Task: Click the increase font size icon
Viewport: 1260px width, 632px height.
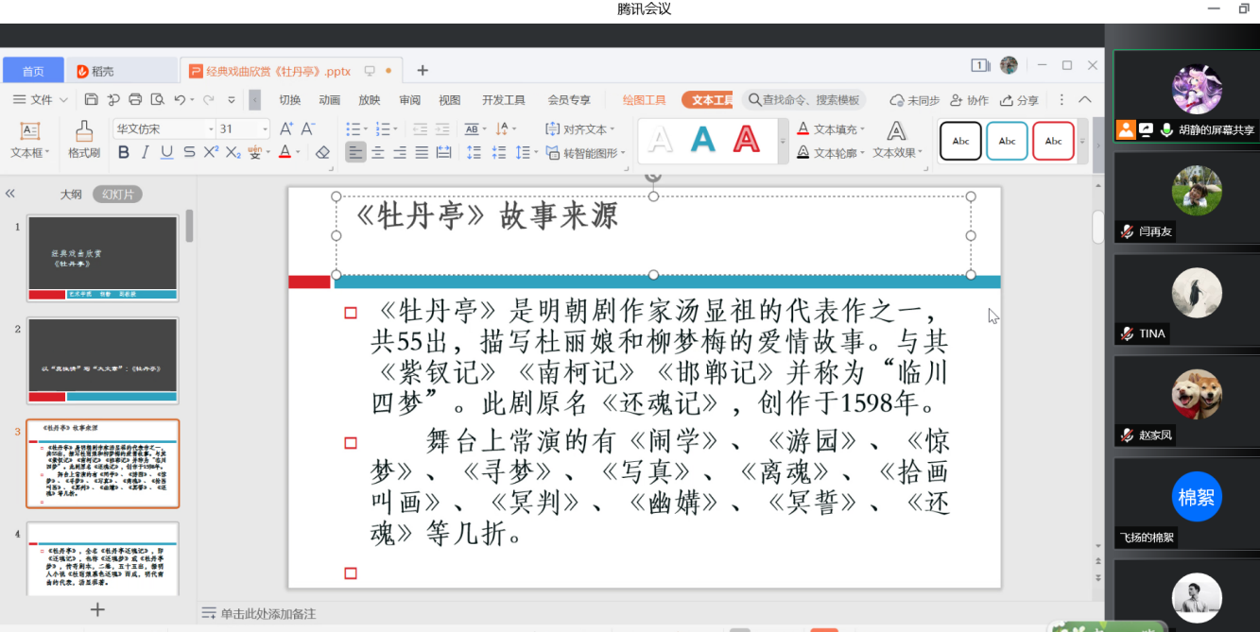Action: pyautogui.click(x=286, y=128)
